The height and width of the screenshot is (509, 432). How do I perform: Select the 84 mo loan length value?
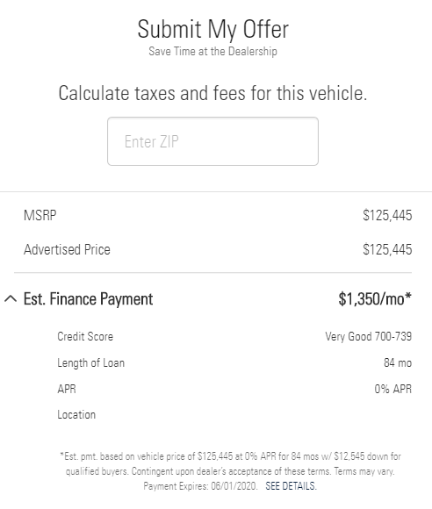[x=398, y=362]
